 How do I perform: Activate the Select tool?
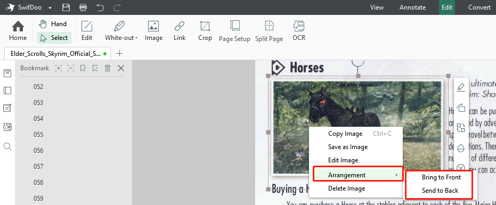[x=54, y=38]
